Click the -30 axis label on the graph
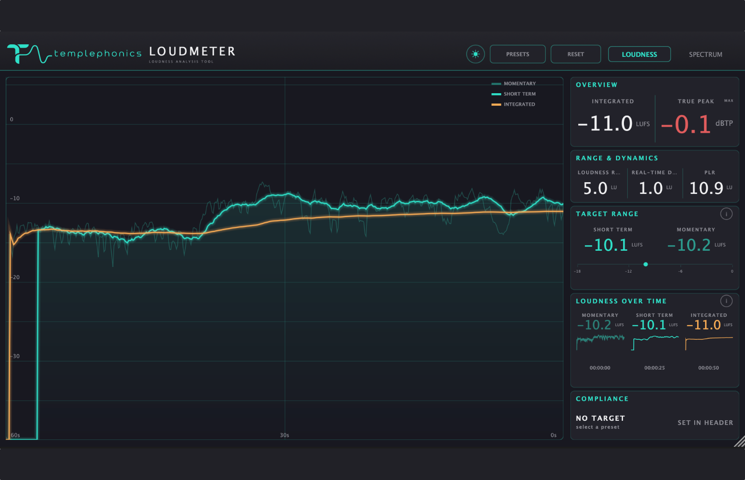 (x=15, y=357)
